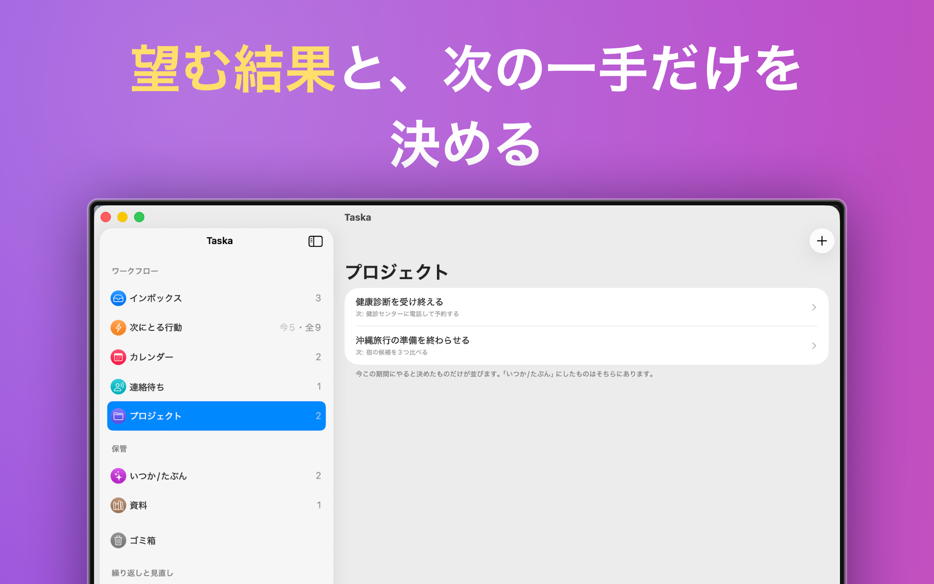Expand chevron for 沖縄旅行の準備を終わらせる project

[x=814, y=346]
